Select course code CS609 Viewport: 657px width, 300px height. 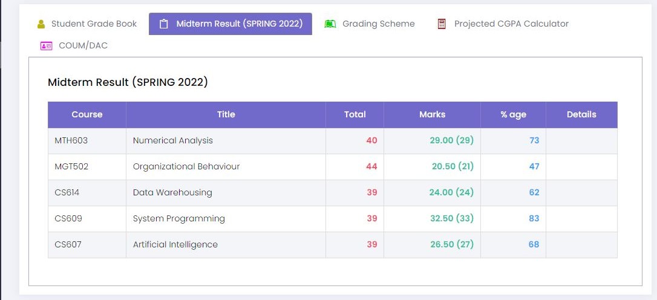coord(68,219)
